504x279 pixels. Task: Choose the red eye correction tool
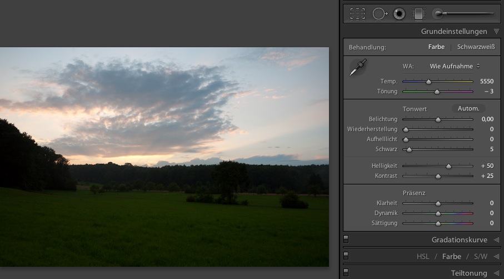[x=399, y=14]
